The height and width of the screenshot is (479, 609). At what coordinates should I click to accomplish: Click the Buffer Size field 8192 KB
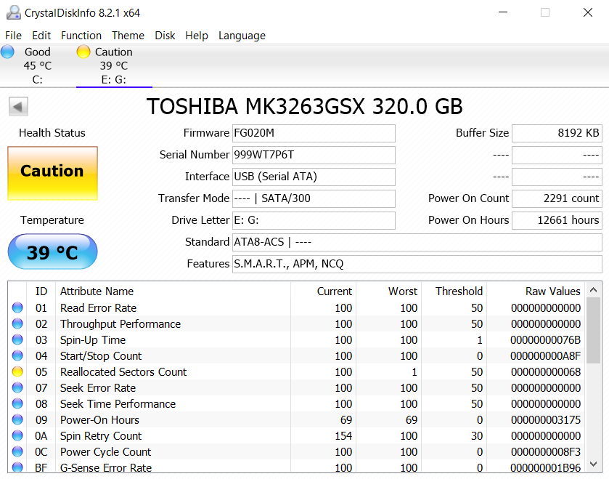[x=557, y=133]
